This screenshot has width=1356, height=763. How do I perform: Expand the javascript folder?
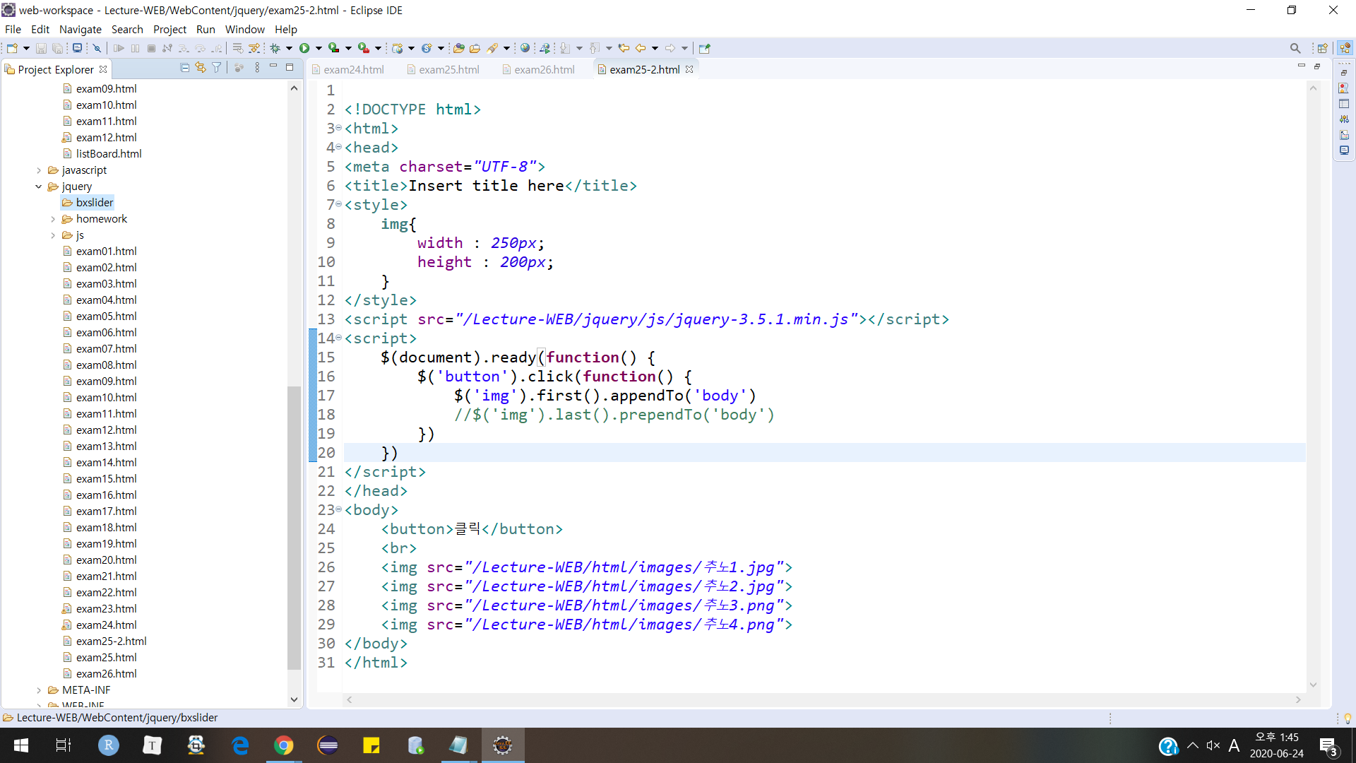point(39,170)
